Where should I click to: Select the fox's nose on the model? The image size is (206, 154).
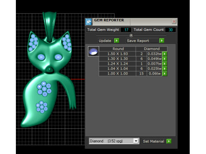(50, 70)
